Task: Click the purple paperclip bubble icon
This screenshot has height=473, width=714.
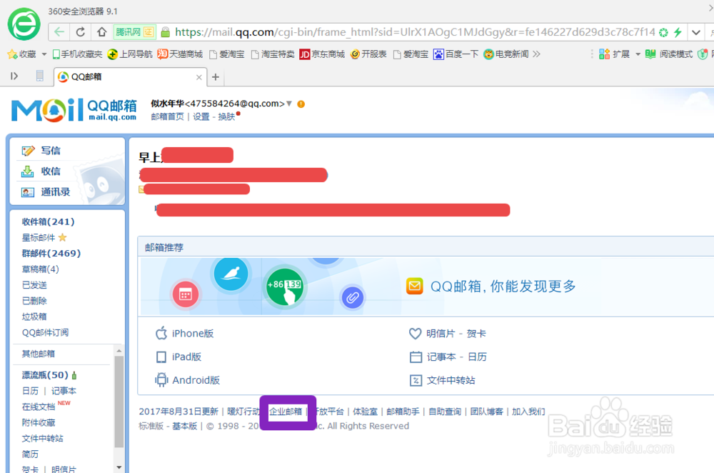Action: (x=353, y=298)
